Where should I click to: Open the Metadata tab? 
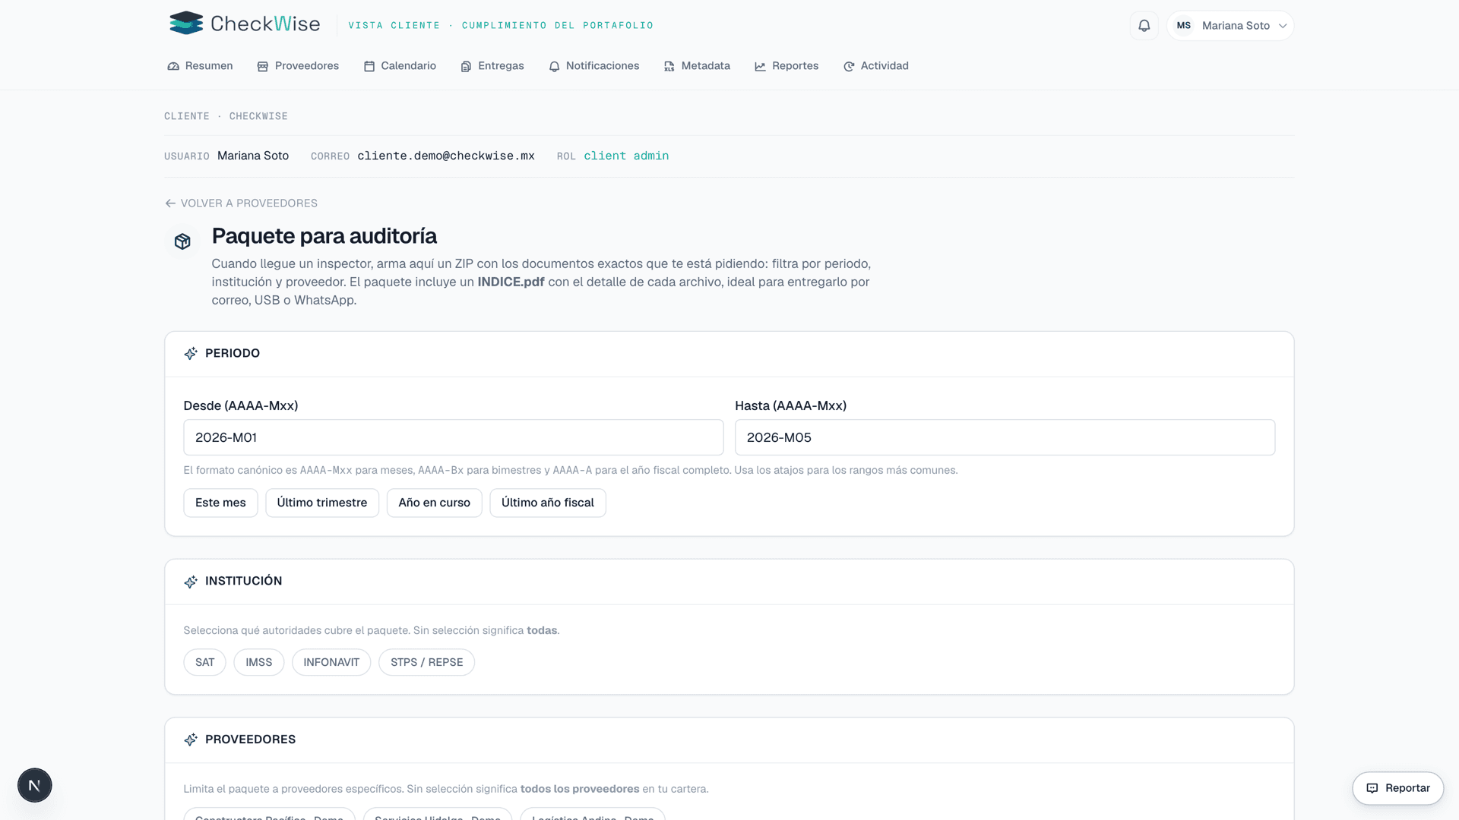(697, 66)
